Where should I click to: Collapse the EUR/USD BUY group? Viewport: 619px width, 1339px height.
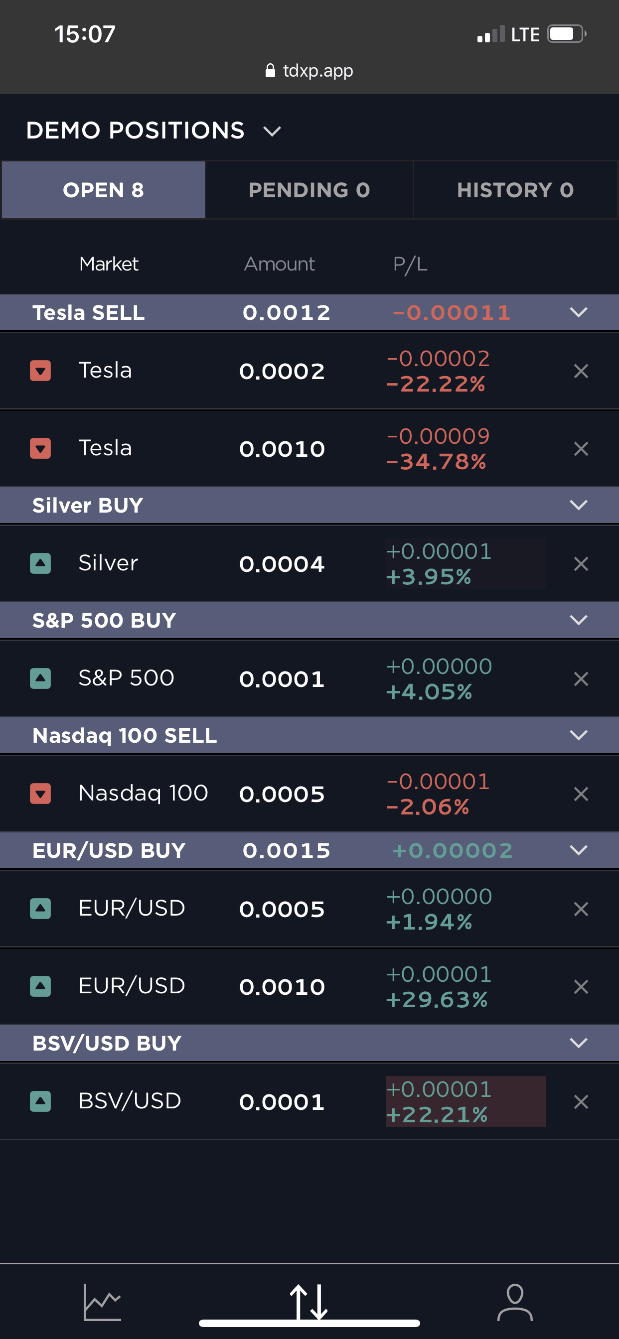click(x=578, y=850)
